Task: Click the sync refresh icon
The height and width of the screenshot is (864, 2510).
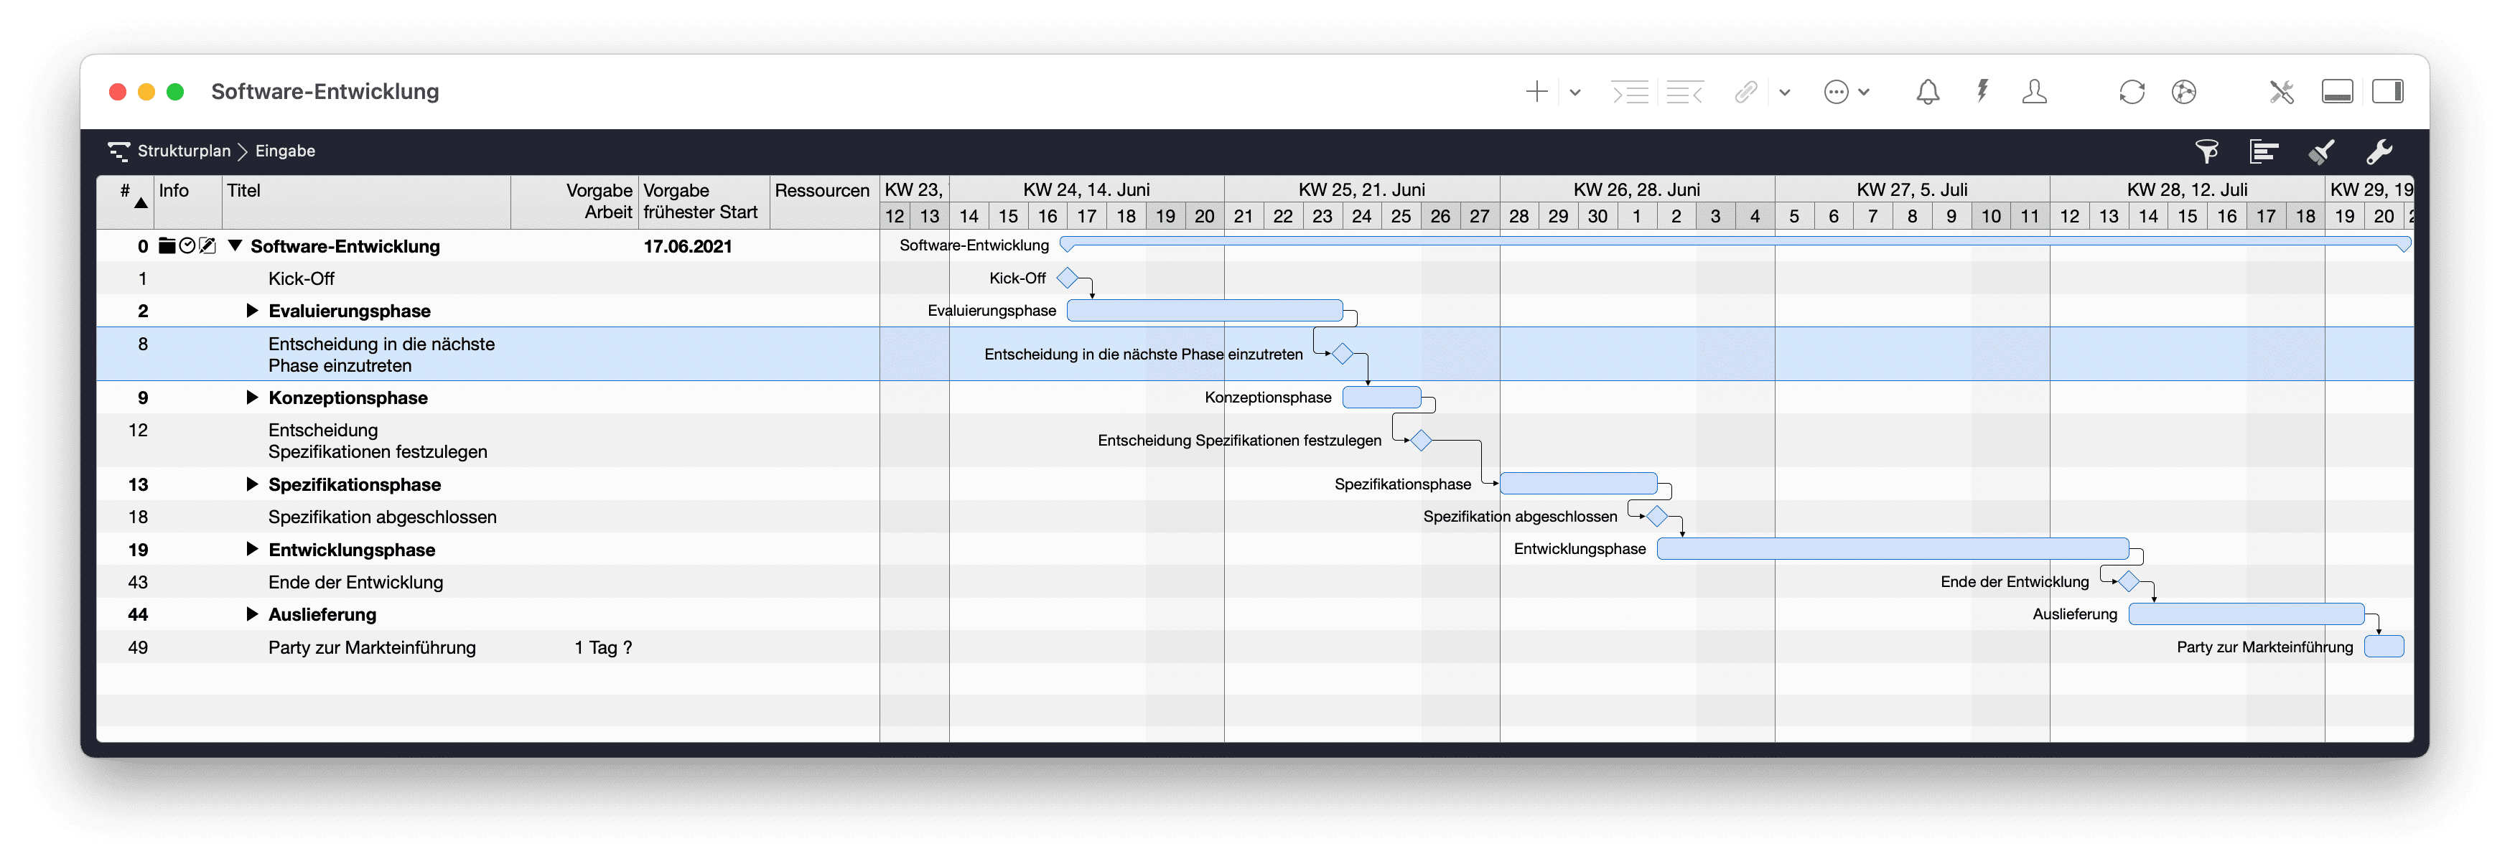Action: tap(2132, 92)
